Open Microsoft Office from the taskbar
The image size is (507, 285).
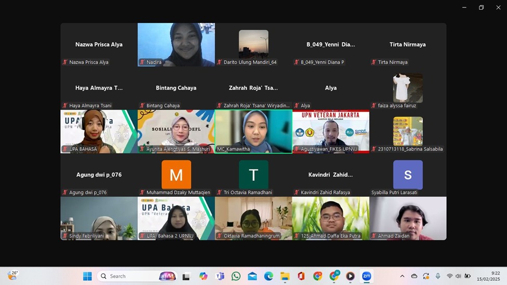pyautogui.click(x=301, y=276)
